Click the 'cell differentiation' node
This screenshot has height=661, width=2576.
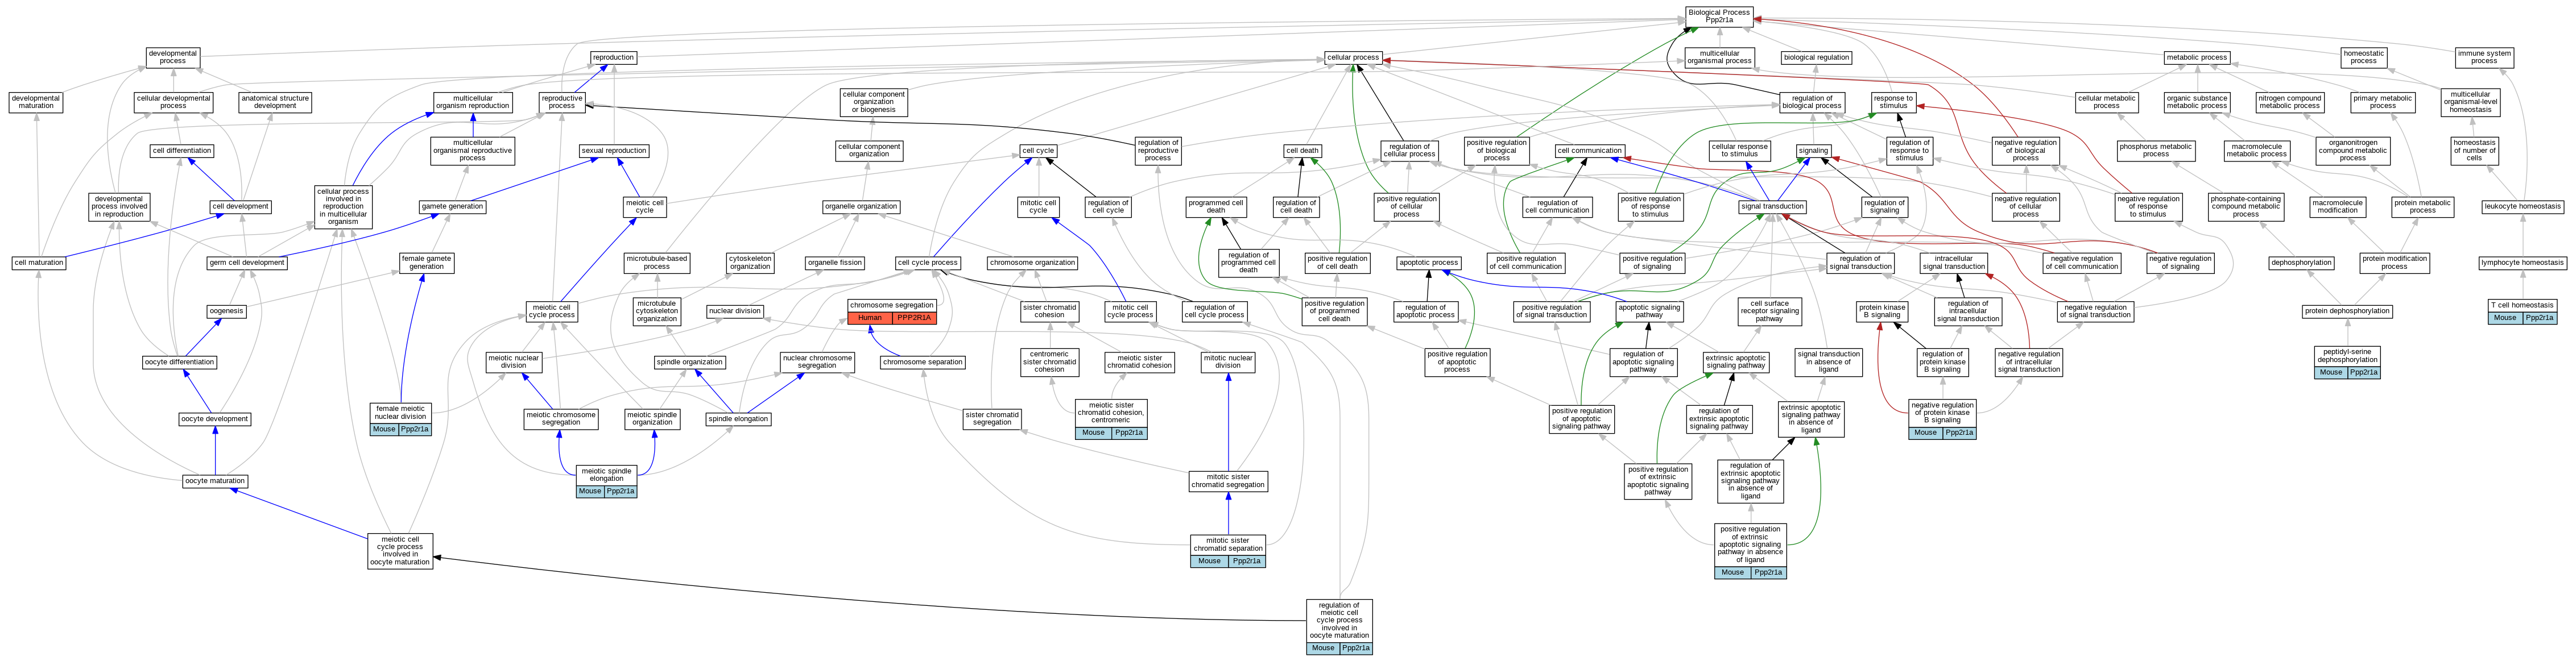point(182,151)
